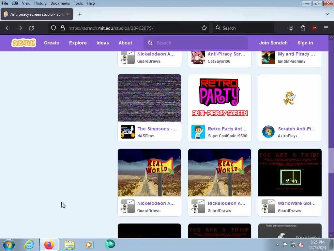
Task: Open GuardDraws avatar beside WarioWare Gol...
Action: click(x=268, y=207)
